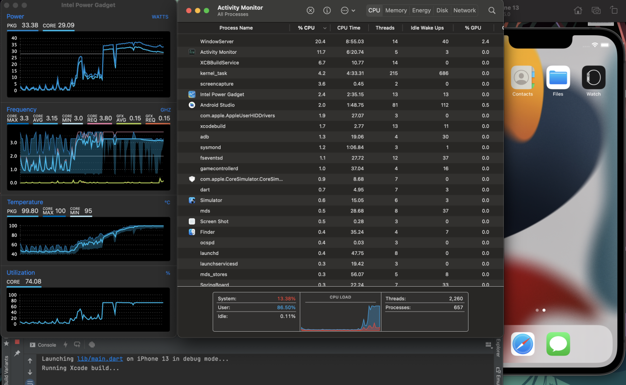Screen dimensions: 626x385
Task: Open Messages from the iPhone dock
Action: click(558, 344)
